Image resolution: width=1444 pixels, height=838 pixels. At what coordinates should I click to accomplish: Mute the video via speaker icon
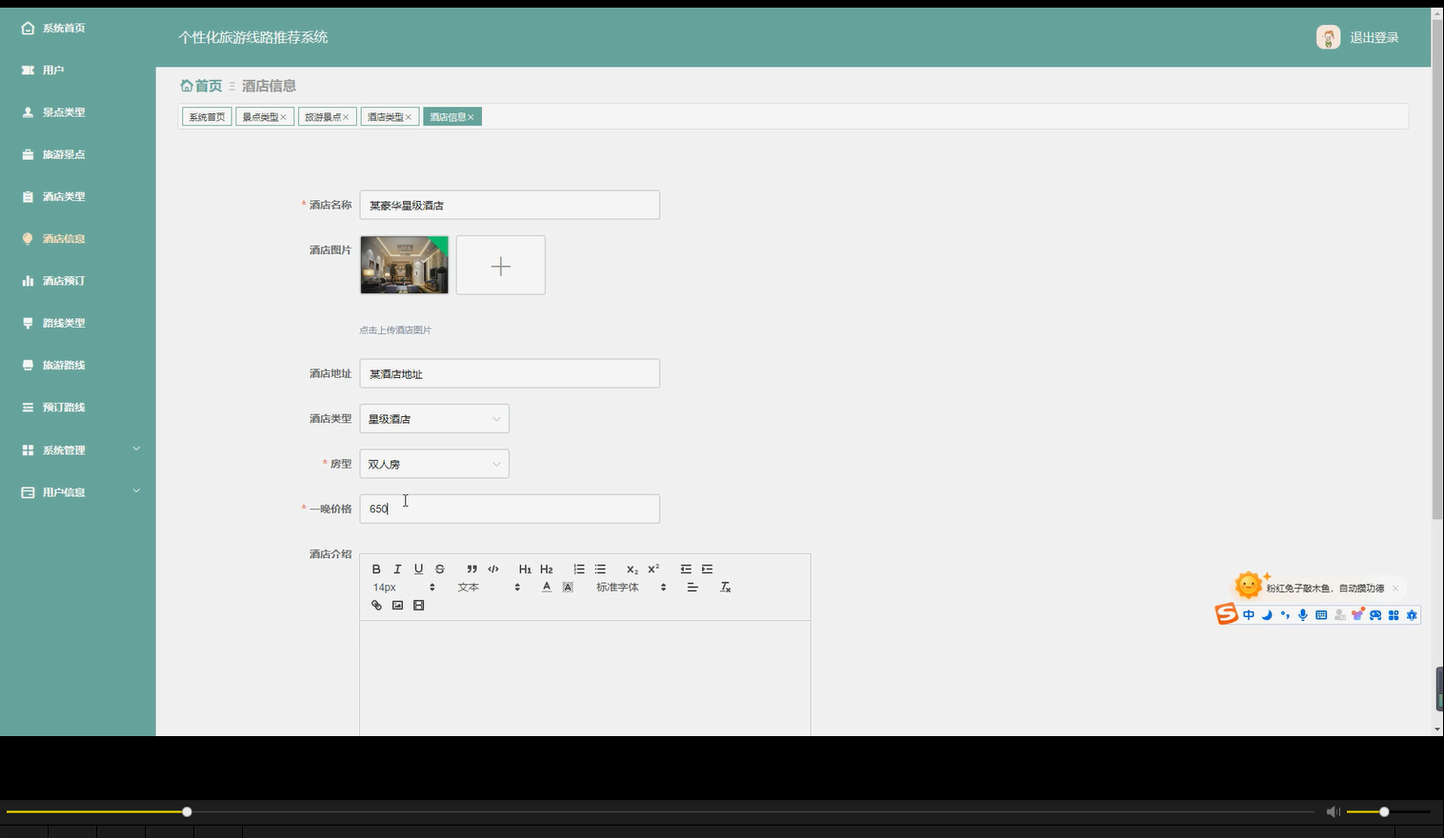click(x=1333, y=811)
